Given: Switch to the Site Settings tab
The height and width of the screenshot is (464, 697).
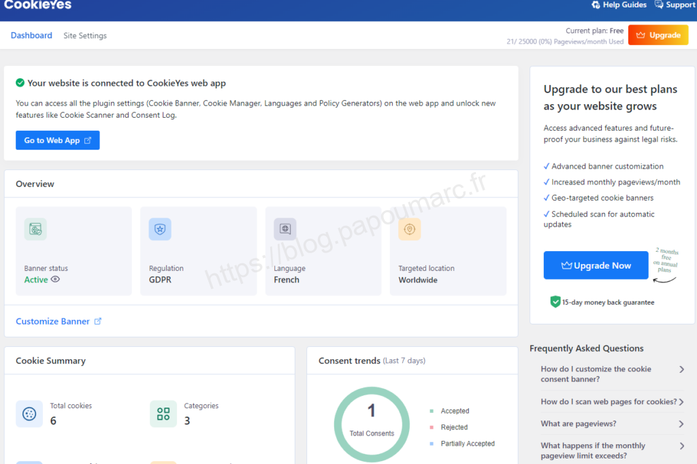Looking at the screenshot, I should point(85,35).
